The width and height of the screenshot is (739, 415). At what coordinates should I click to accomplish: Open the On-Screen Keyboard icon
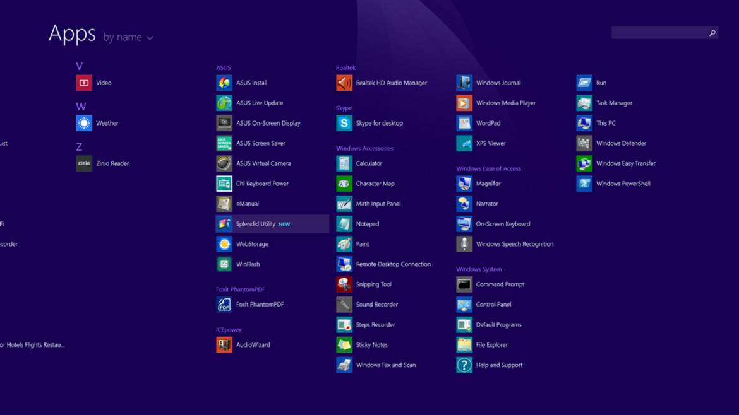point(464,224)
